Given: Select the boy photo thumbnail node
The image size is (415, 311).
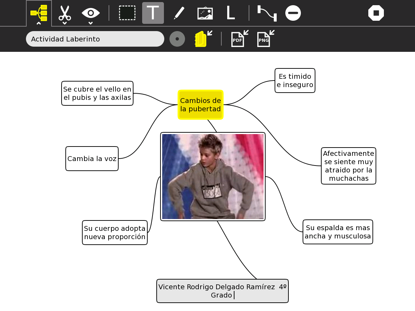Looking at the screenshot, I should [213, 176].
